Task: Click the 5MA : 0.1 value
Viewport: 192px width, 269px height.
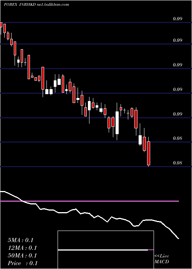Action: (21, 240)
